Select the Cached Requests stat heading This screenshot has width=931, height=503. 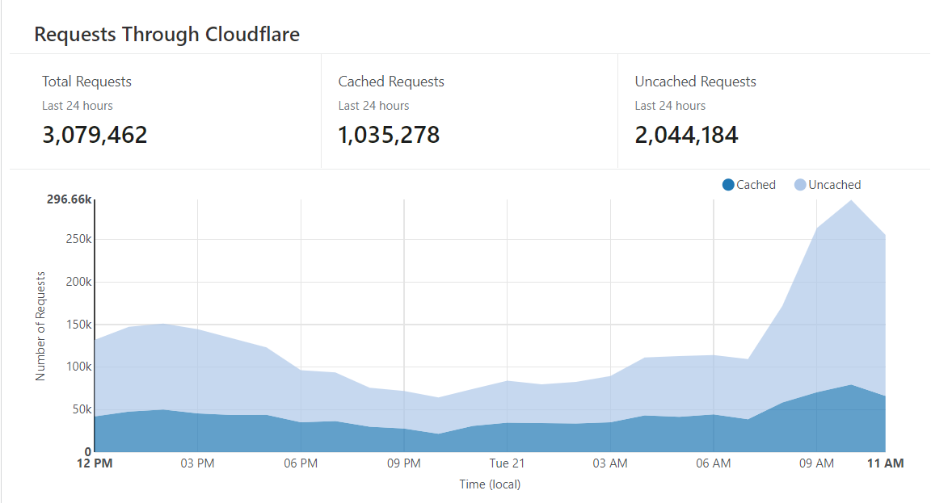[x=391, y=82]
